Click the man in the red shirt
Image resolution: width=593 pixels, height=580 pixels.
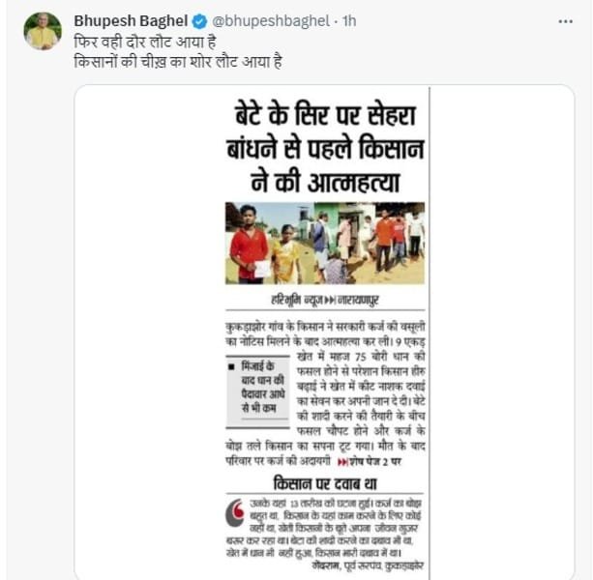pos(248,245)
